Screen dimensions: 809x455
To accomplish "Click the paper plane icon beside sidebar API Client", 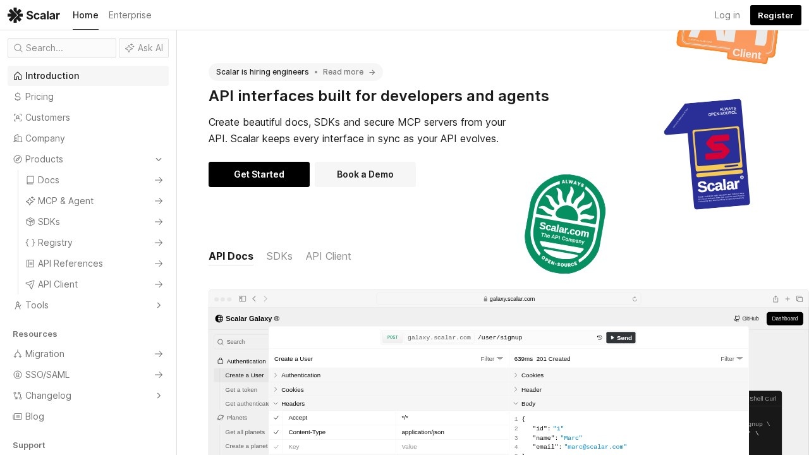I will pyautogui.click(x=30, y=284).
